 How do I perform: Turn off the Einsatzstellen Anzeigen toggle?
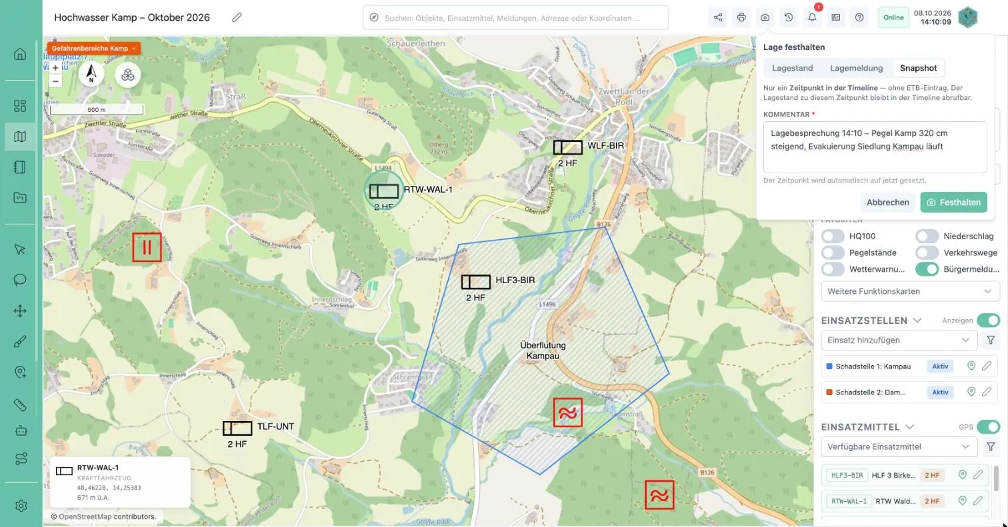tap(989, 320)
